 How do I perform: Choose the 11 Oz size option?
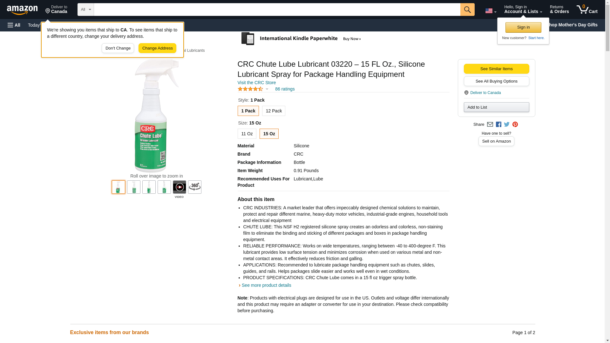point(247,134)
